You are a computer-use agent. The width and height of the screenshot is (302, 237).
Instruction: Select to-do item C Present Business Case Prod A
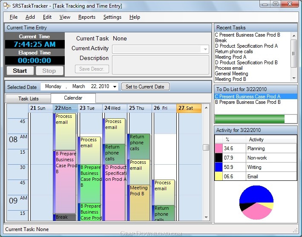(x=256, y=97)
